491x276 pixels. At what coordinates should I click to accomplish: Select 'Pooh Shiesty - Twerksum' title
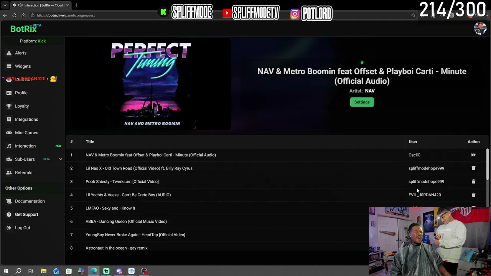tap(122, 181)
